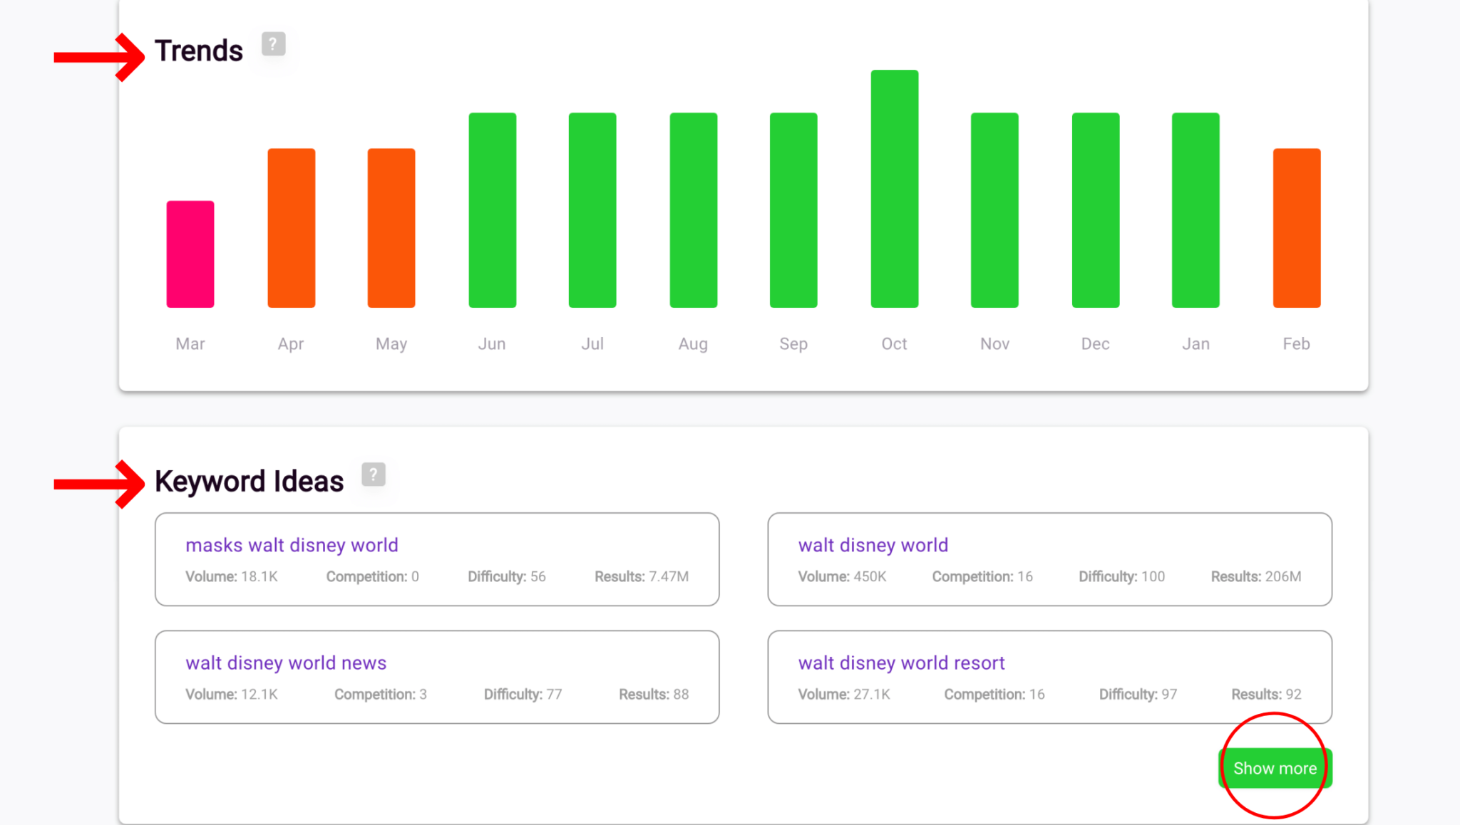Click the Oct axis label below the chart
The width and height of the screenshot is (1460, 825).
pos(893,343)
